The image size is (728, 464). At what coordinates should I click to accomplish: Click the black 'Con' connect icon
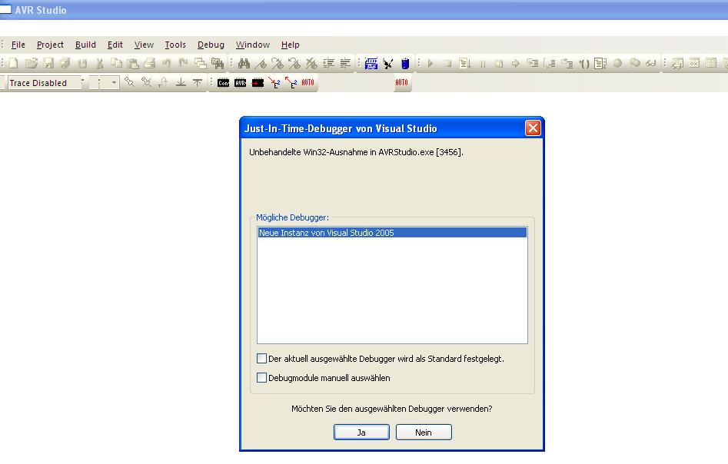click(224, 83)
